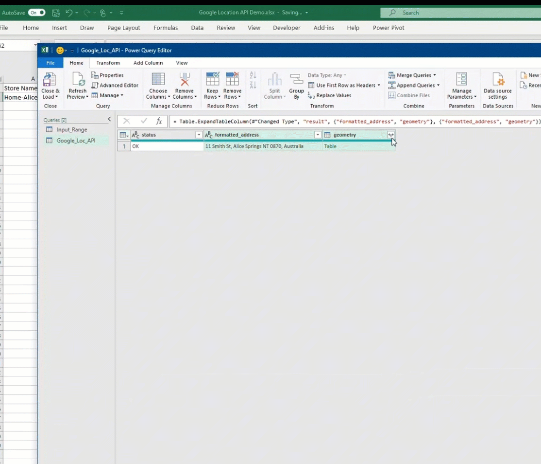Select row number 1 header
The width and height of the screenshot is (541, 464).
pyautogui.click(x=124, y=146)
